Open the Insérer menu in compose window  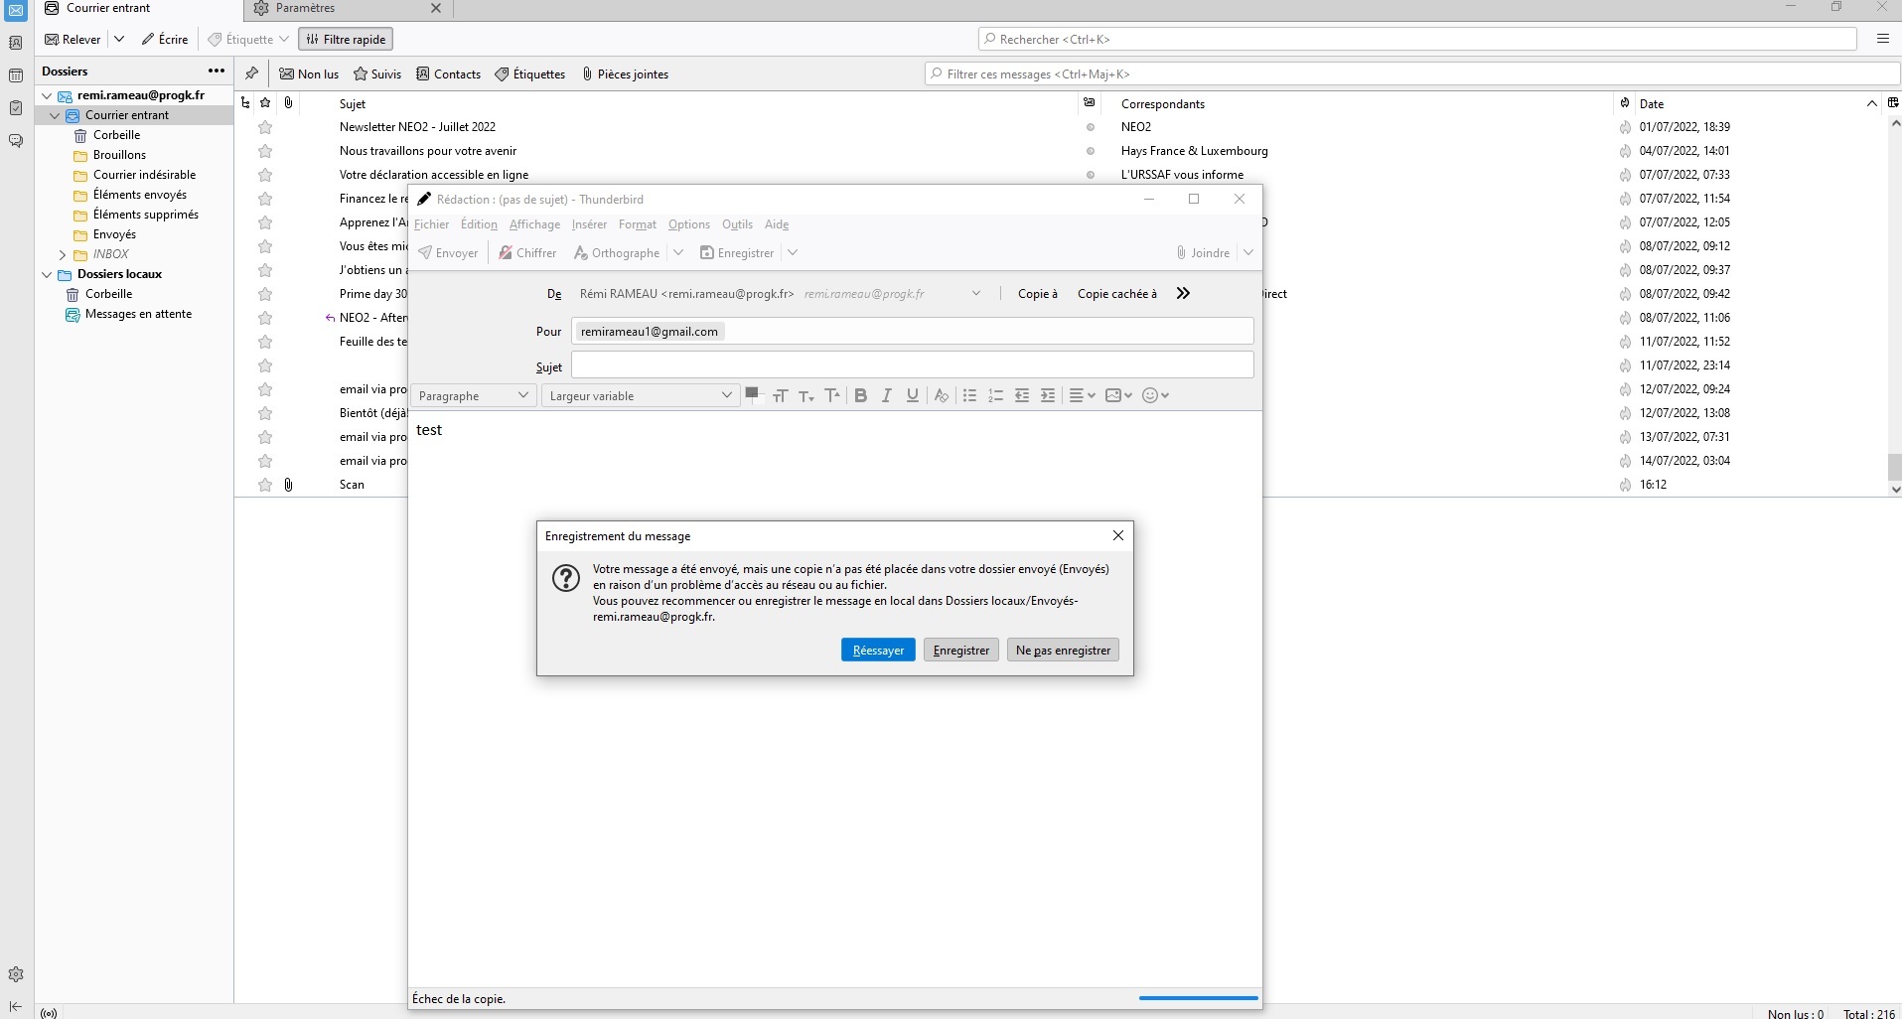coord(589,224)
